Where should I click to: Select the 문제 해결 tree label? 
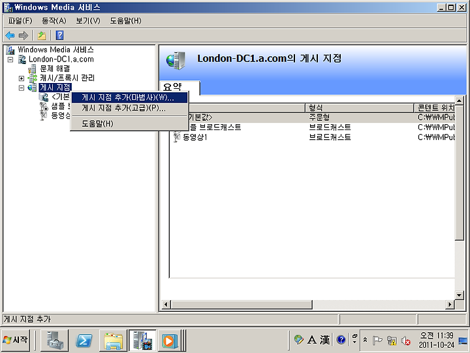point(55,69)
